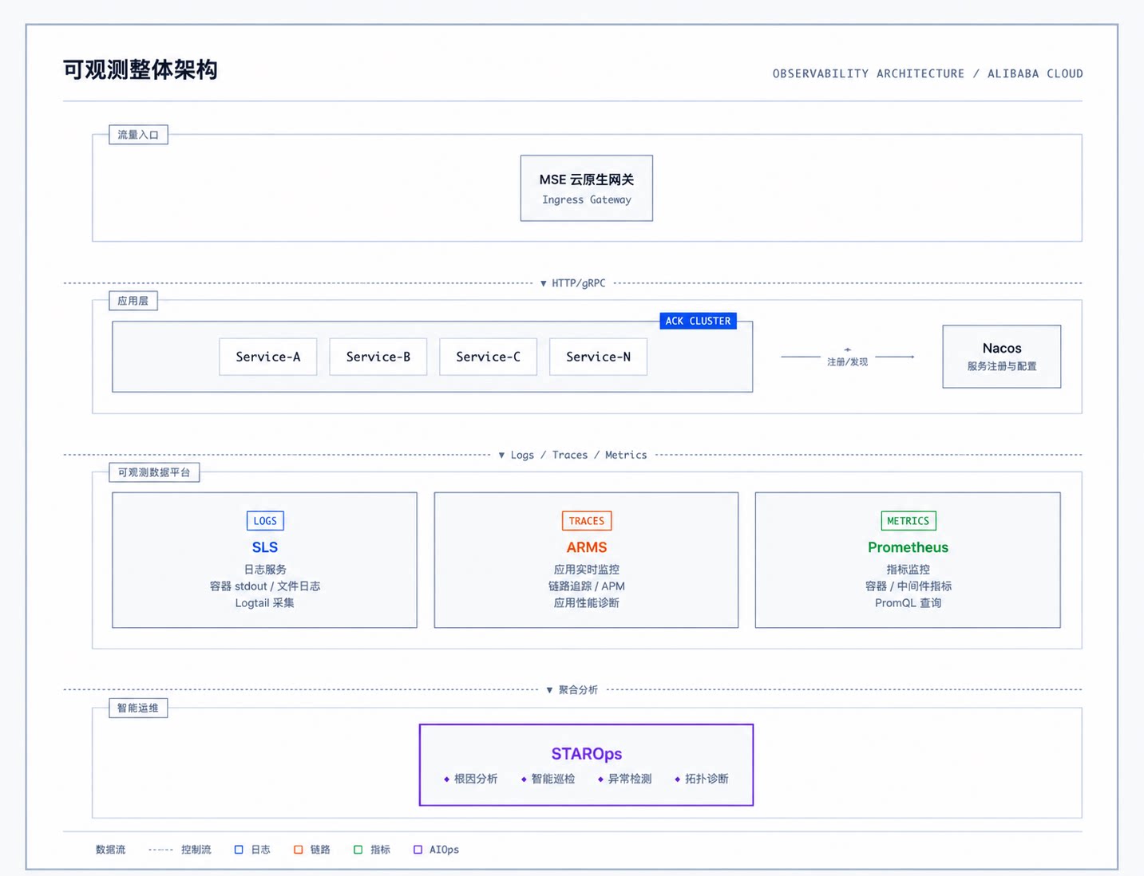
Task: Click the ACK CLUSTER blue badge
Action: [698, 321]
